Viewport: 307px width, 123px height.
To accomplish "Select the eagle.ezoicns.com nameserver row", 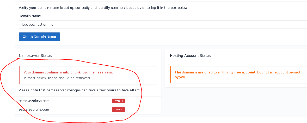I will pos(88,110).
